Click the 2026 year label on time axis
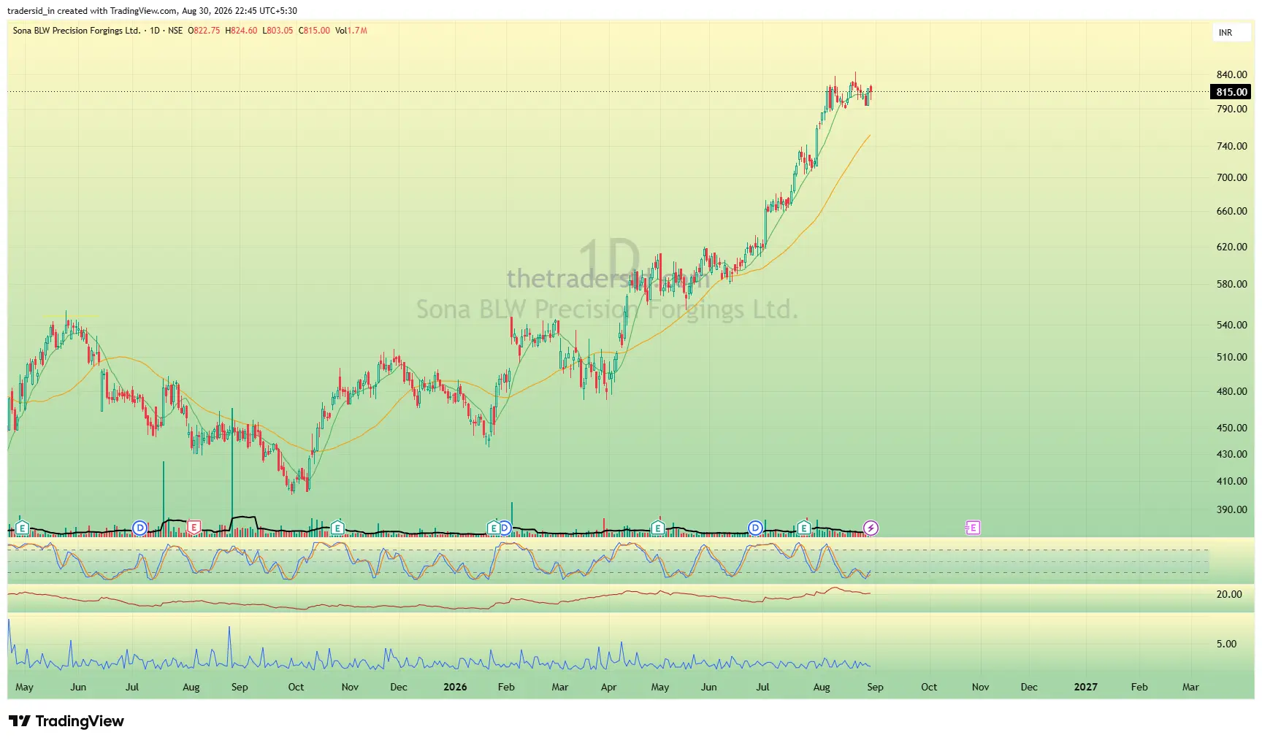 [455, 687]
